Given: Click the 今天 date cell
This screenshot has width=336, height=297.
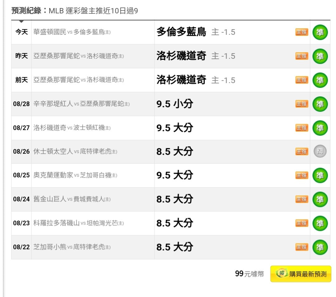Looking at the screenshot, I should [x=21, y=32].
